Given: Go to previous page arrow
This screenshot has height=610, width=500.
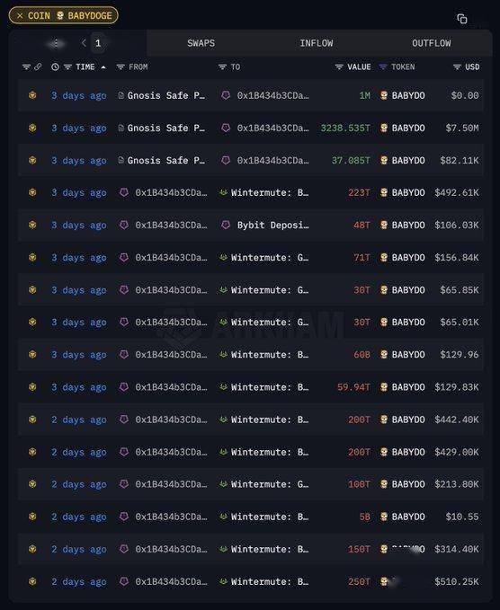Looking at the screenshot, I should (x=84, y=43).
